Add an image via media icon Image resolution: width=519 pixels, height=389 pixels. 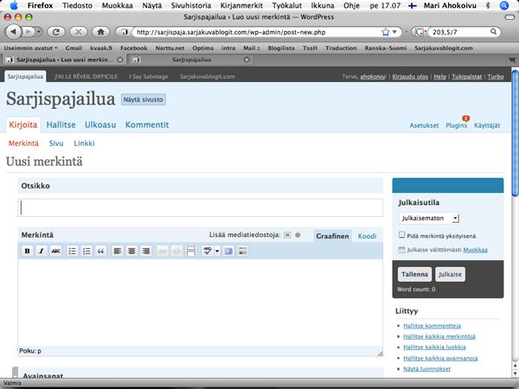(x=287, y=235)
